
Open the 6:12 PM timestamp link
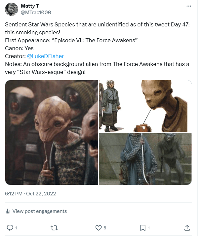click(14, 193)
